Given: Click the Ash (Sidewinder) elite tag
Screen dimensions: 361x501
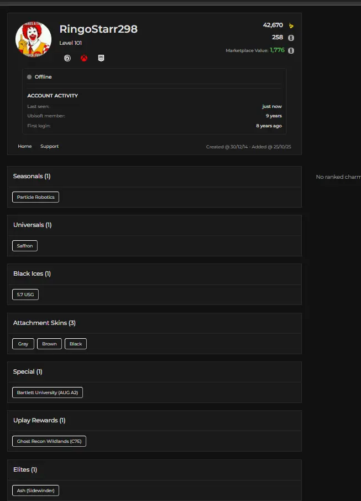Looking at the screenshot, I should point(35,490).
